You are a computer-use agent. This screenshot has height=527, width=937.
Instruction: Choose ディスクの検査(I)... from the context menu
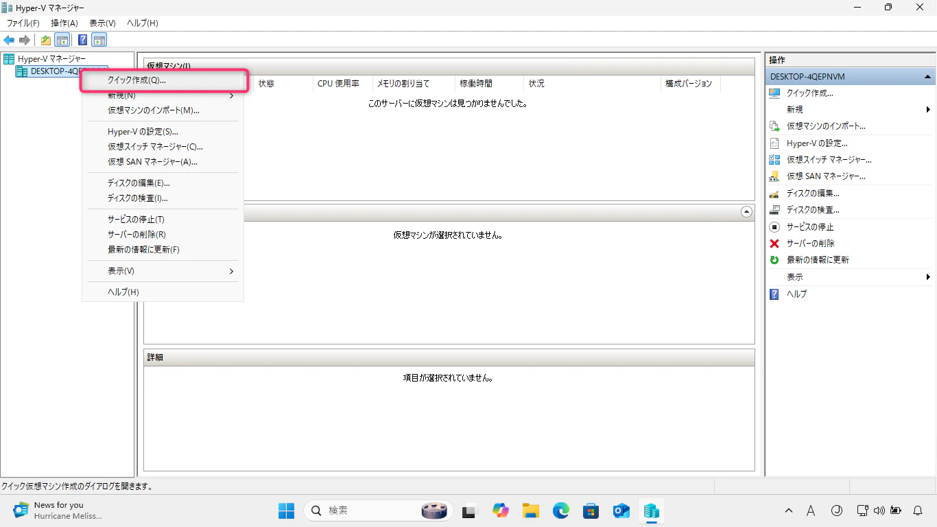(163, 198)
